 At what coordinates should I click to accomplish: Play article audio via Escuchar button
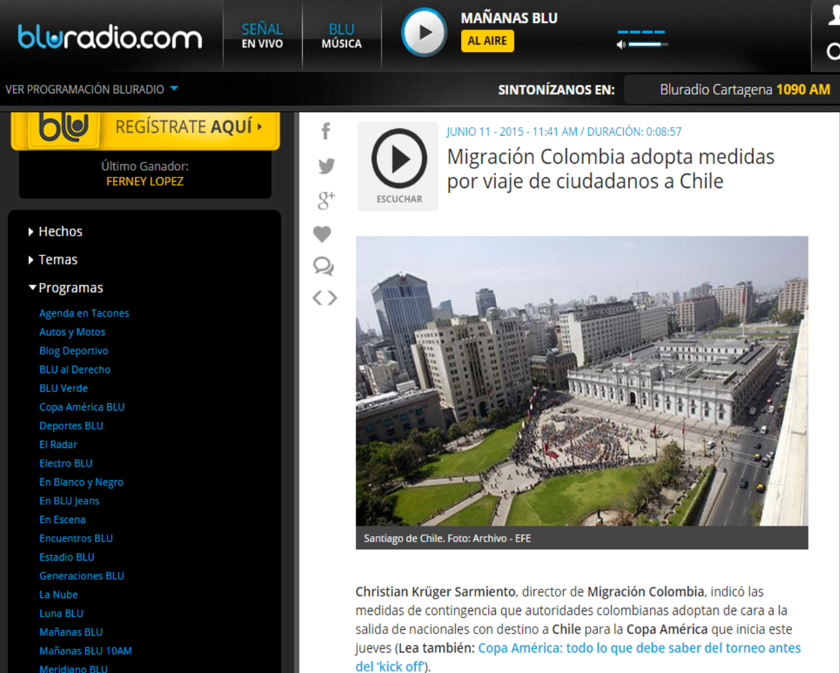point(398,166)
